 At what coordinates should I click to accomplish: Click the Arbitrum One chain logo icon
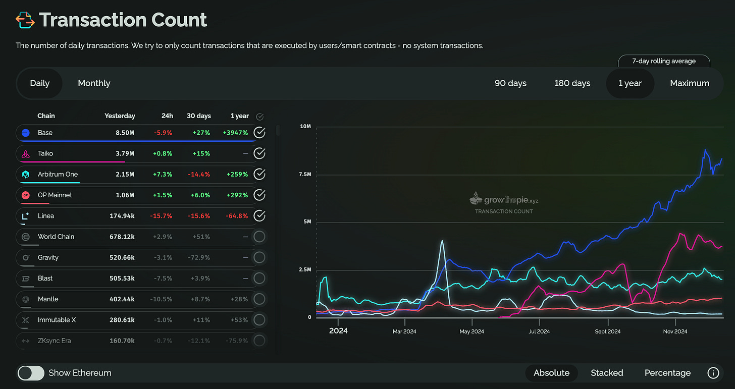(x=25, y=174)
